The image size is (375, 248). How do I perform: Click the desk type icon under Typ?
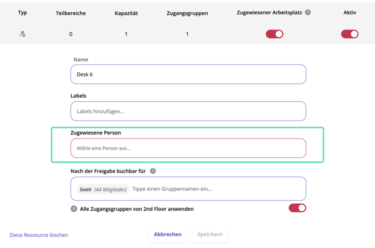22,34
